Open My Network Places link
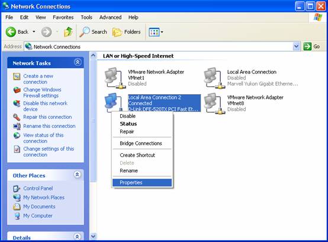 [x=44, y=198]
